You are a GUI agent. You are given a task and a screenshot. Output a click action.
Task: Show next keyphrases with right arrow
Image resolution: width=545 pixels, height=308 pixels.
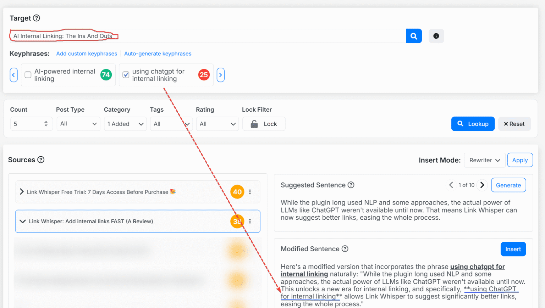click(x=220, y=75)
